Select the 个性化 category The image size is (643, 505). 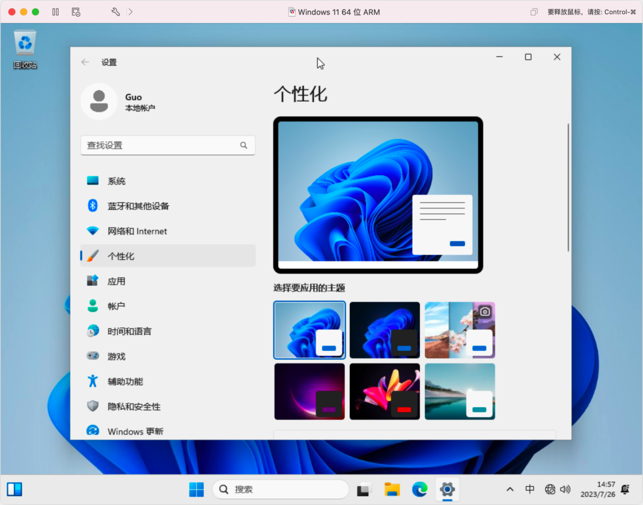point(168,256)
